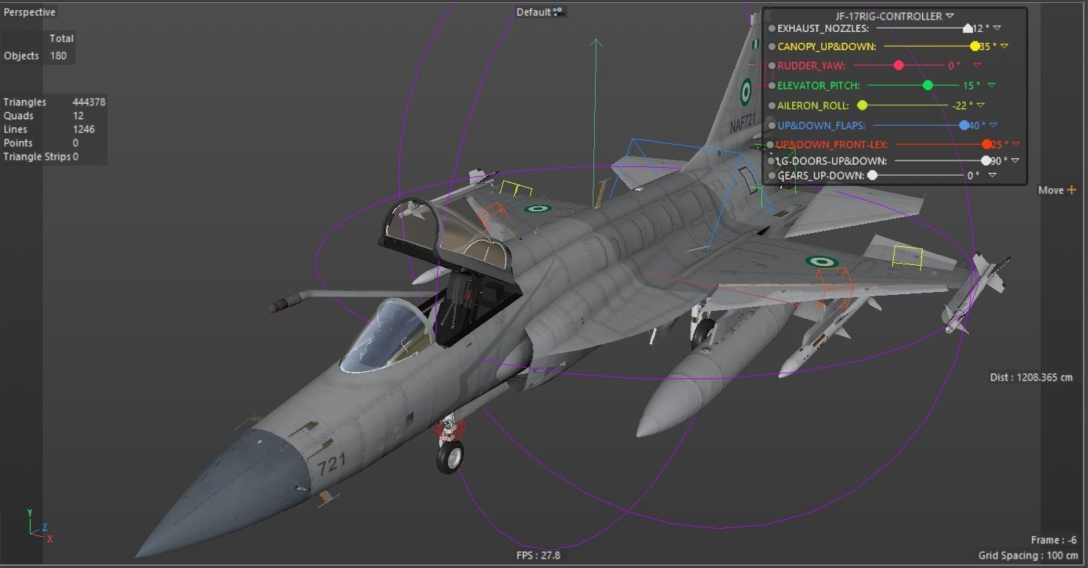
Task: Click the EXHAUST_NOZZLES label text
Action: coord(823,28)
